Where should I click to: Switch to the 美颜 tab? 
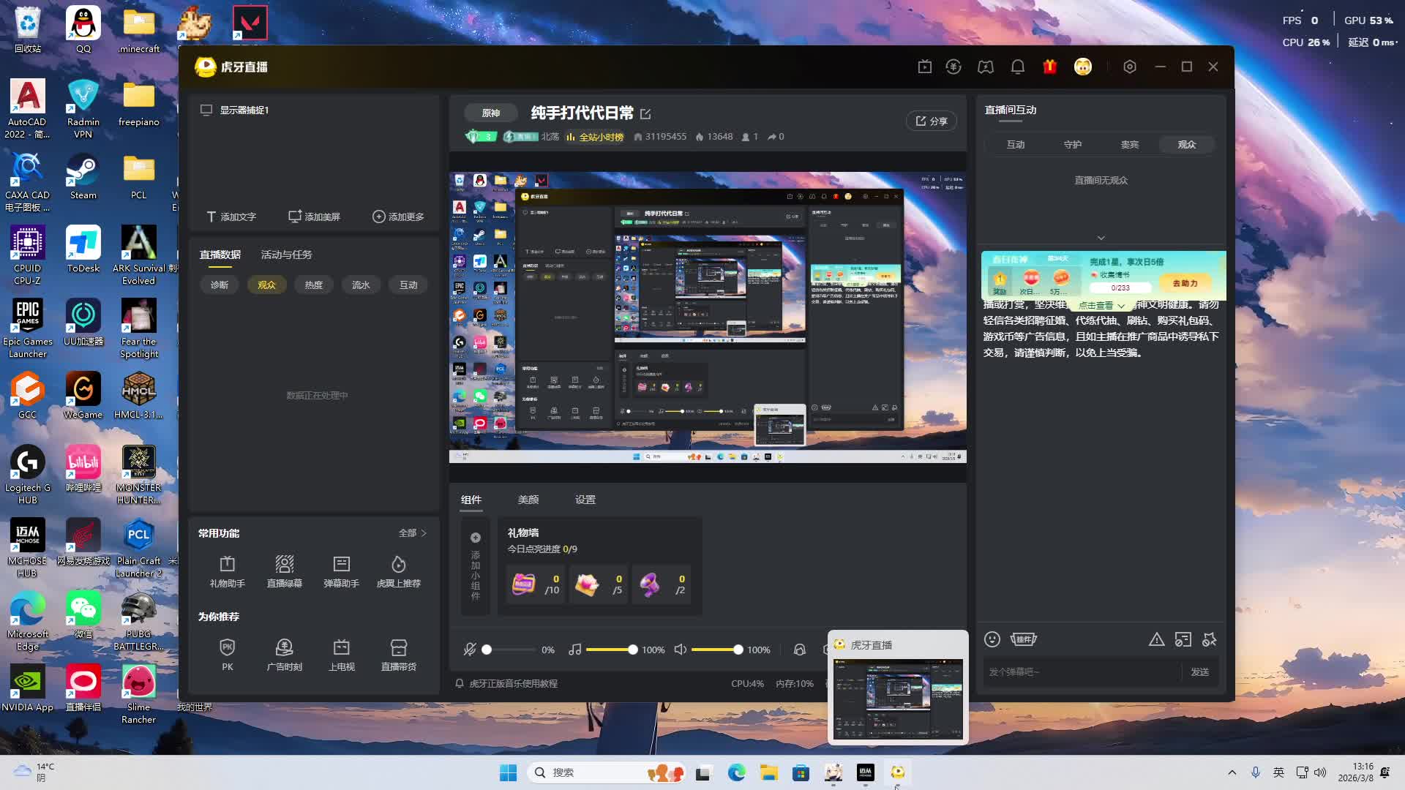pos(528,500)
